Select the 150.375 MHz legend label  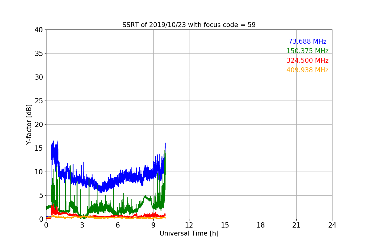[307, 51]
